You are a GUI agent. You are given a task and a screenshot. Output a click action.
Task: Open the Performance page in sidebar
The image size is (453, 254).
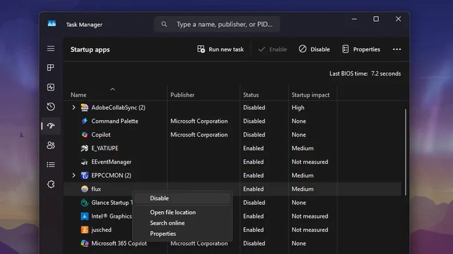pyautogui.click(x=51, y=88)
